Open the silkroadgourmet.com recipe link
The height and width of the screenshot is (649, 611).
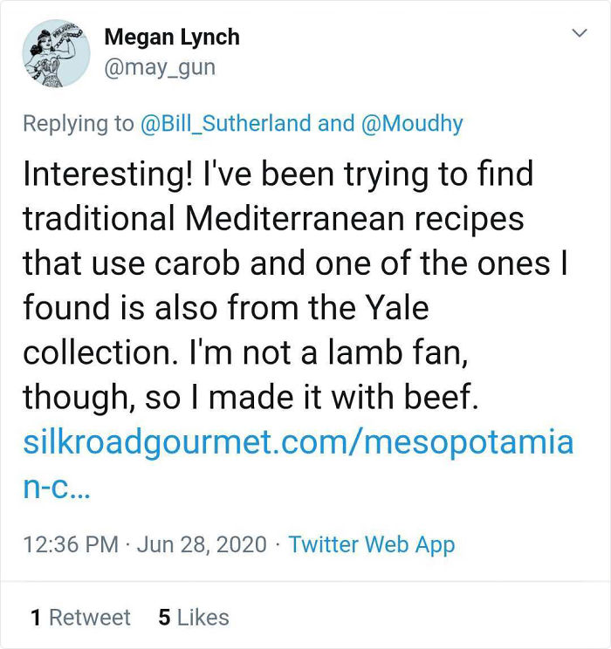click(x=298, y=442)
